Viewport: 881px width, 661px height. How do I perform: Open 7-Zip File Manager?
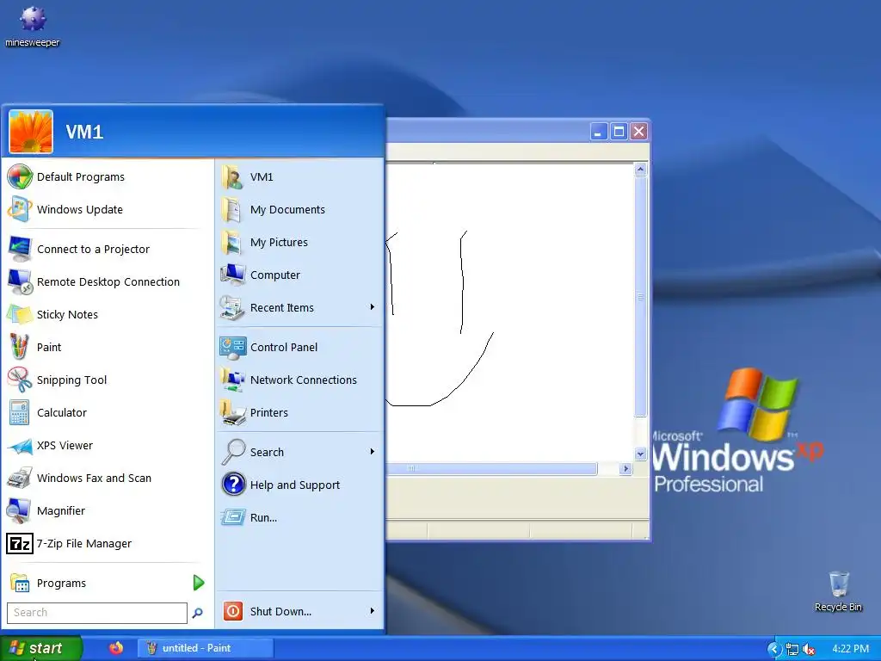(107, 544)
